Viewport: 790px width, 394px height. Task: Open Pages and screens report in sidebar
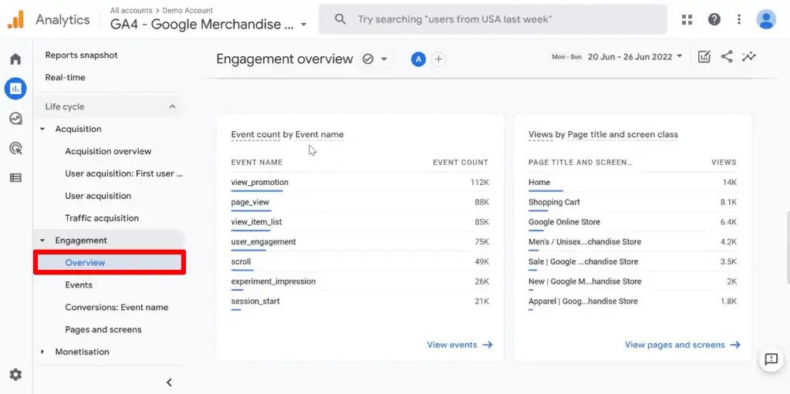103,329
